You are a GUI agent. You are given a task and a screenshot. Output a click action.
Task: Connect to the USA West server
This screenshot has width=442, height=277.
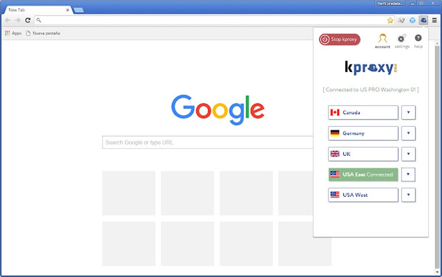(363, 195)
